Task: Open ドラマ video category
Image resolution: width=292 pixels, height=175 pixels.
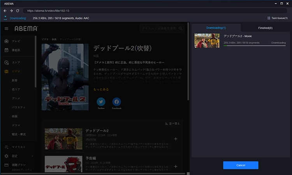Action: click(16, 125)
